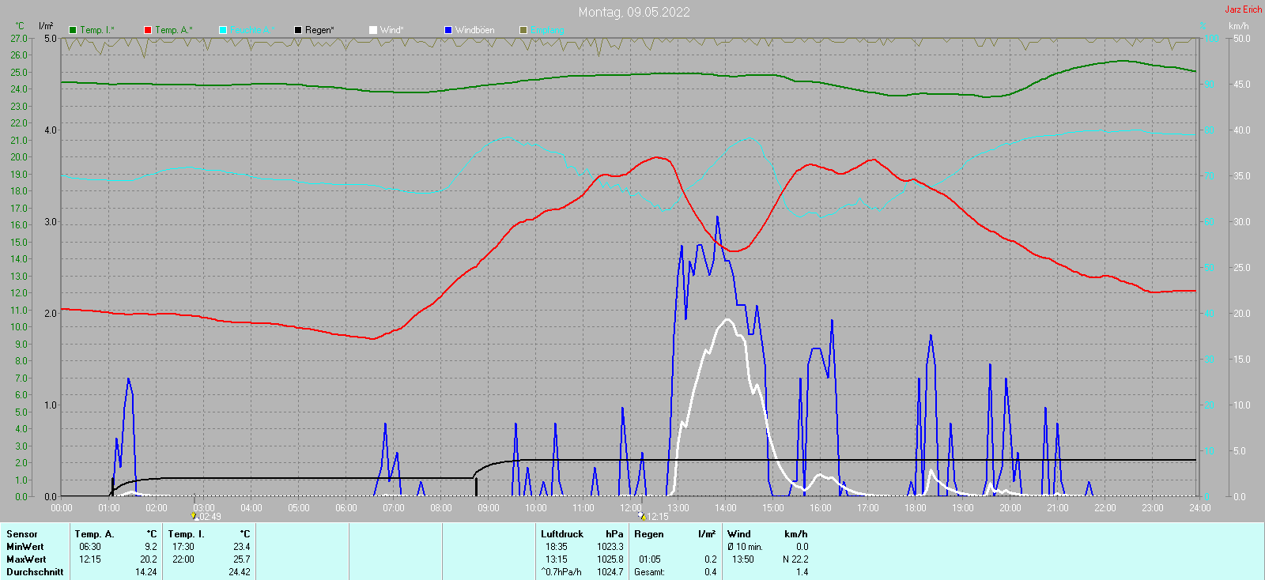Click the Temp. A. column header
The image size is (1265, 580).
95,534
